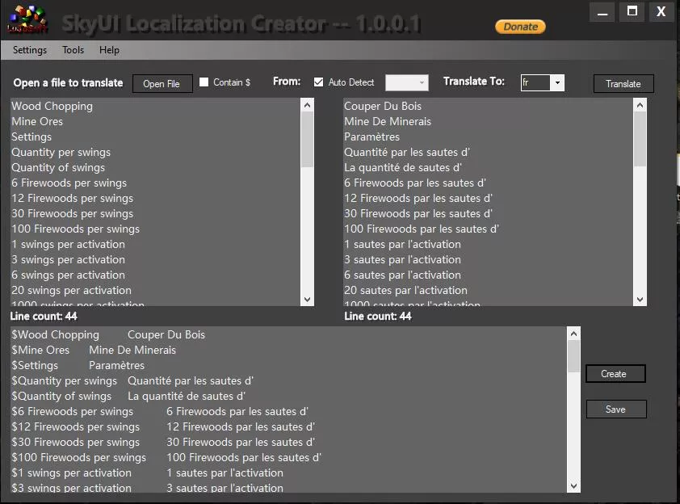Click the source list scrollbar thumb
This screenshot has width=680, height=504.
click(x=307, y=140)
